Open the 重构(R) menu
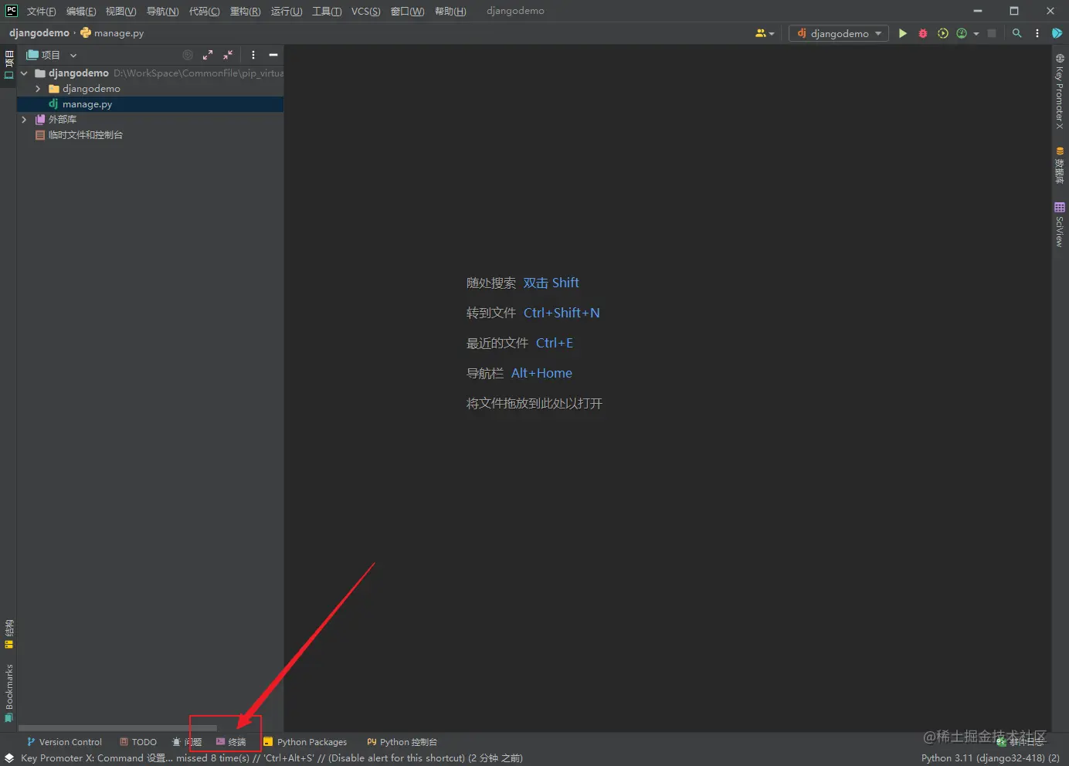The image size is (1069, 766). click(x=245, y=11)
